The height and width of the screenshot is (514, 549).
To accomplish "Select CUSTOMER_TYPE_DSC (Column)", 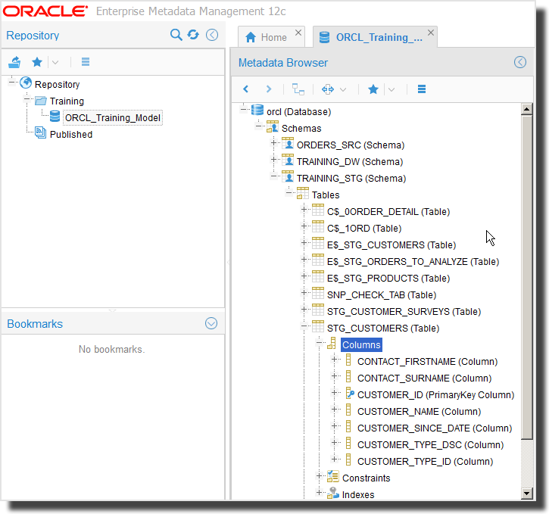I will coord(430,445).
